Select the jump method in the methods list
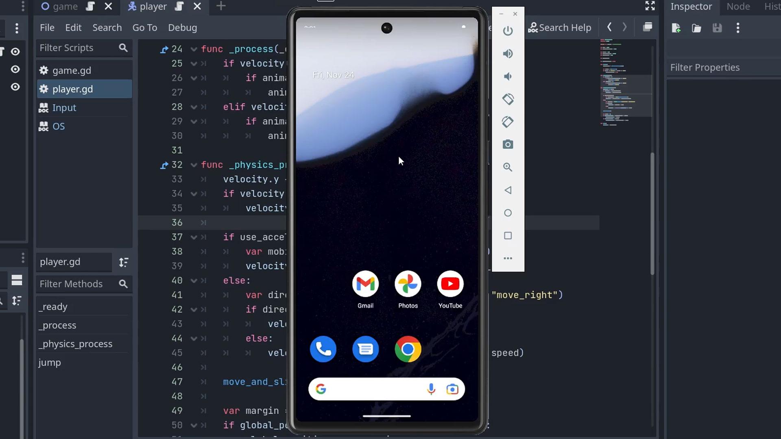This screenshot has height=439, width=781. 49,363
